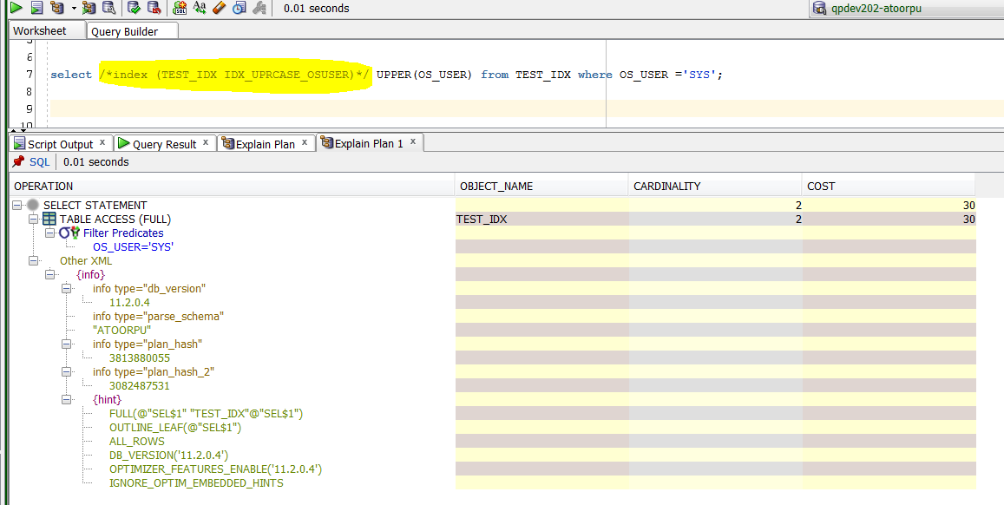Click the OBJECT_NAME column header
Image resolution: width=1004 pixels, height=505 pixels.
pos(541,187)
